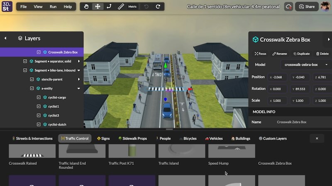Click the green Y-axis gizmo arrow

tap(166, 65)
